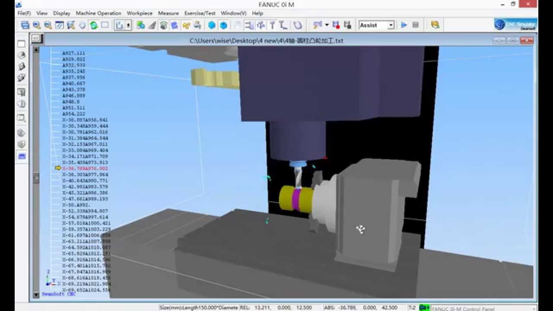Select current red line X-36.789A976.002
Screen dimensions: 553x311
tap(85, 168)
